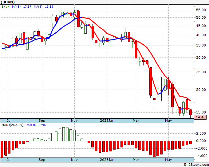Click Mar on the price chart time axis
This screenshot has width=209, height=167.
(136, 121)
